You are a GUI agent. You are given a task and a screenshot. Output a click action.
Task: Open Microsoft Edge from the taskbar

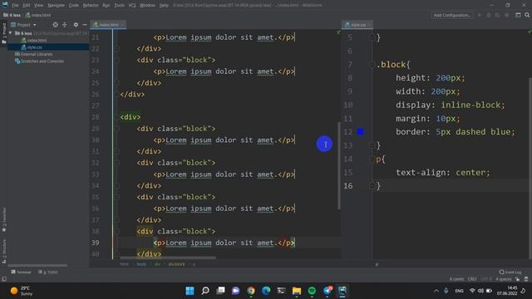[266, 291]
